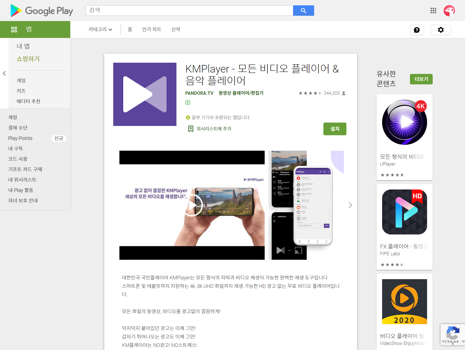Open the phone screenshot thumbnail
465x350 pixels.
[x=306, y=205]
